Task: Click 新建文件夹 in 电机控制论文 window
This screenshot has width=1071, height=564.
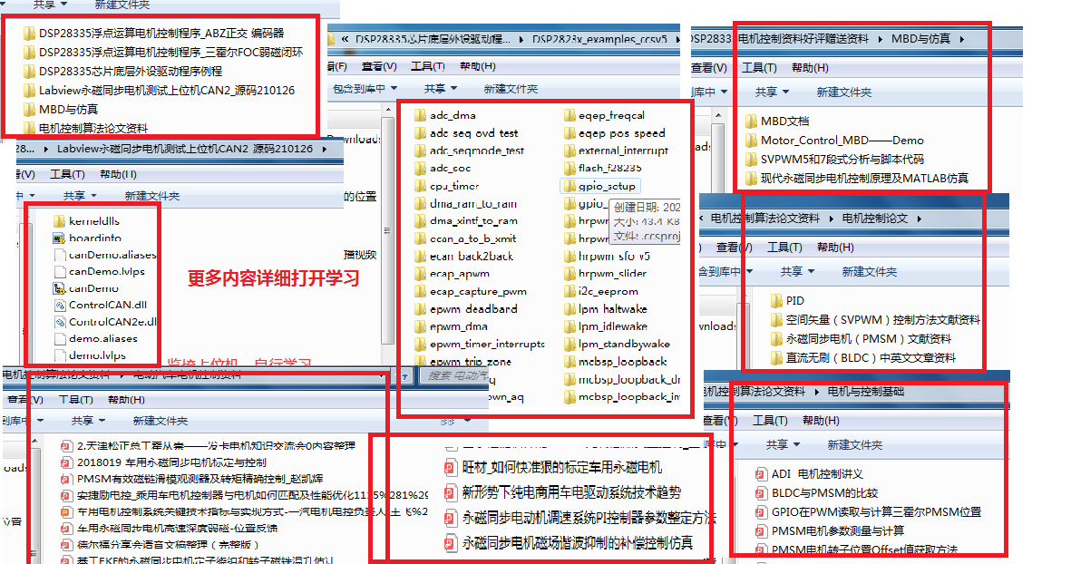Action: pyautogui.click(x=870, y=272)
